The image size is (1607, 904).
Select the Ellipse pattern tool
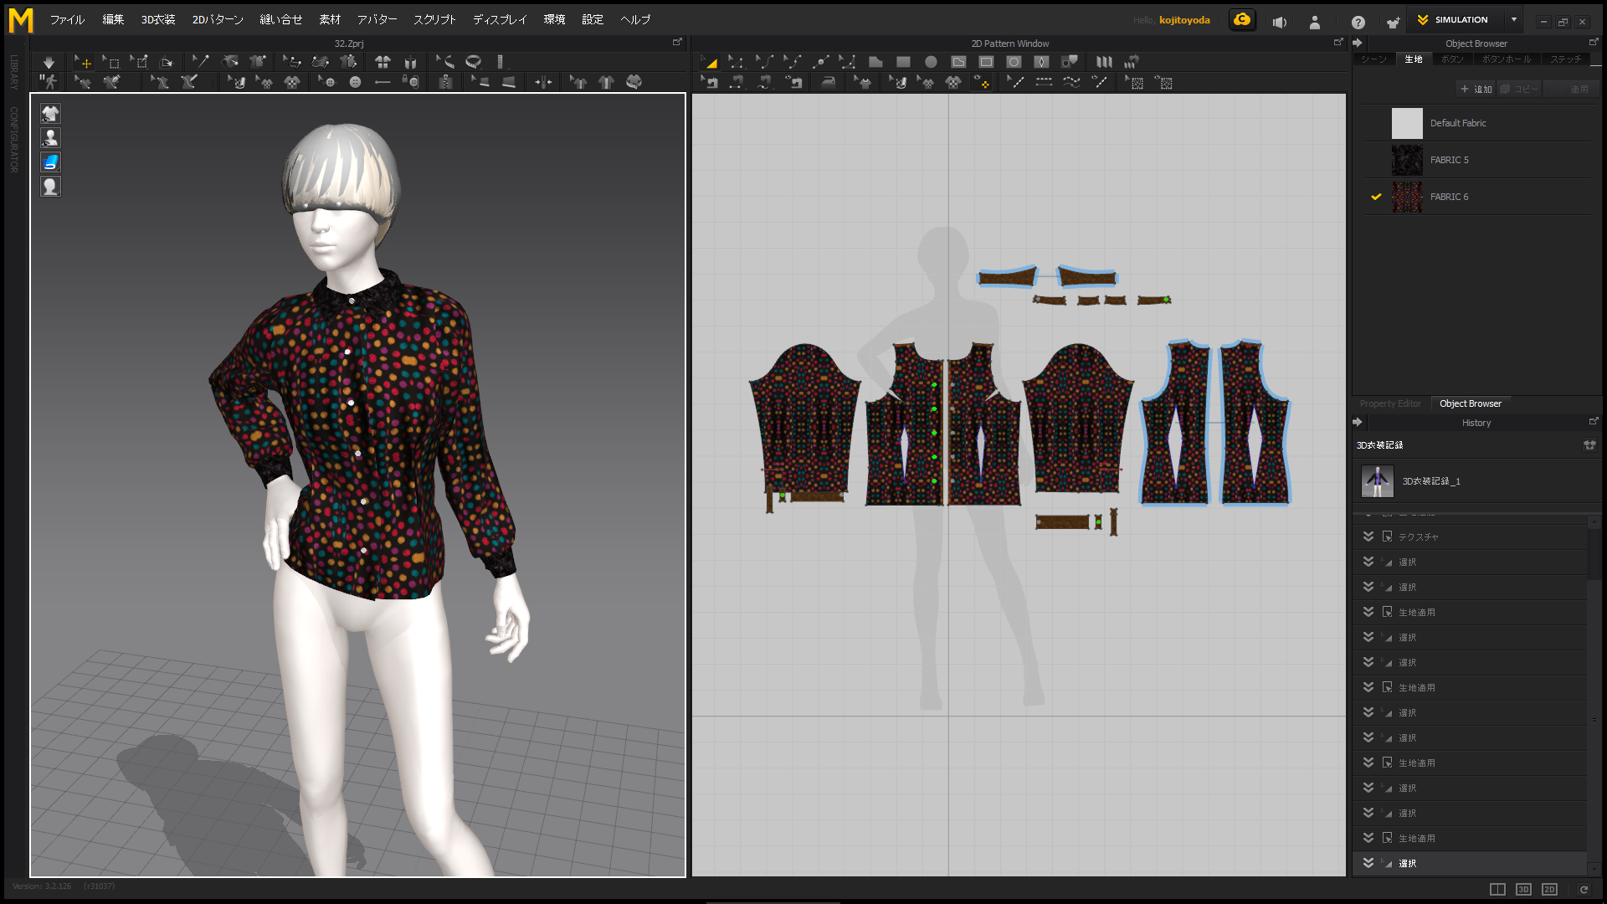click(x=931, y=62)
